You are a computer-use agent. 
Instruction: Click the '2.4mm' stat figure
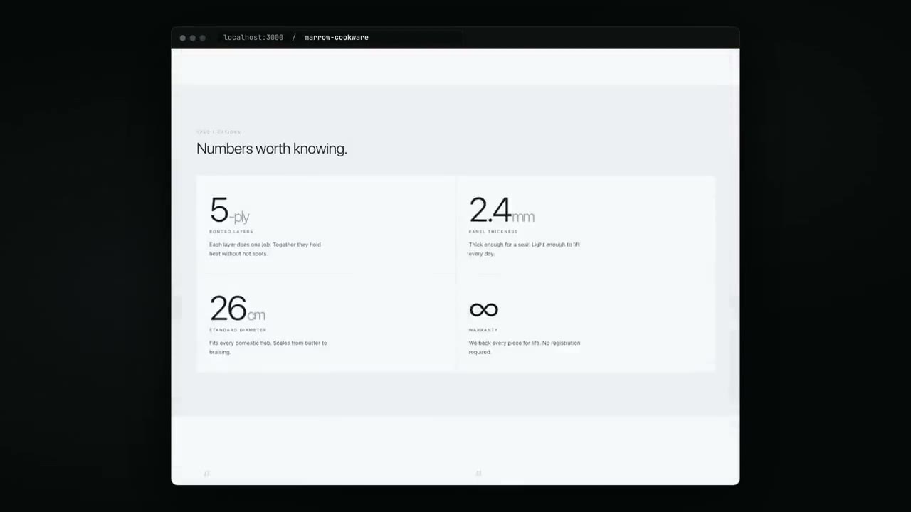501,211
